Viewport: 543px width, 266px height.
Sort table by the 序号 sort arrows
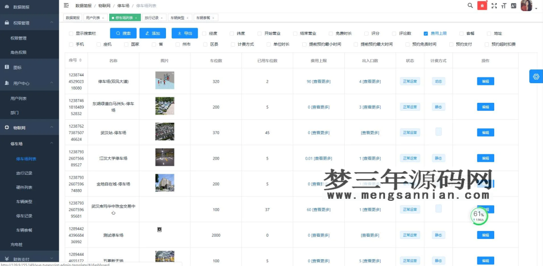[81, 60]
